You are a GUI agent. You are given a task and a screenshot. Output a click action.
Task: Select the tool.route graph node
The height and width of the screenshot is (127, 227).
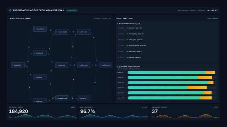pos(40,101)
